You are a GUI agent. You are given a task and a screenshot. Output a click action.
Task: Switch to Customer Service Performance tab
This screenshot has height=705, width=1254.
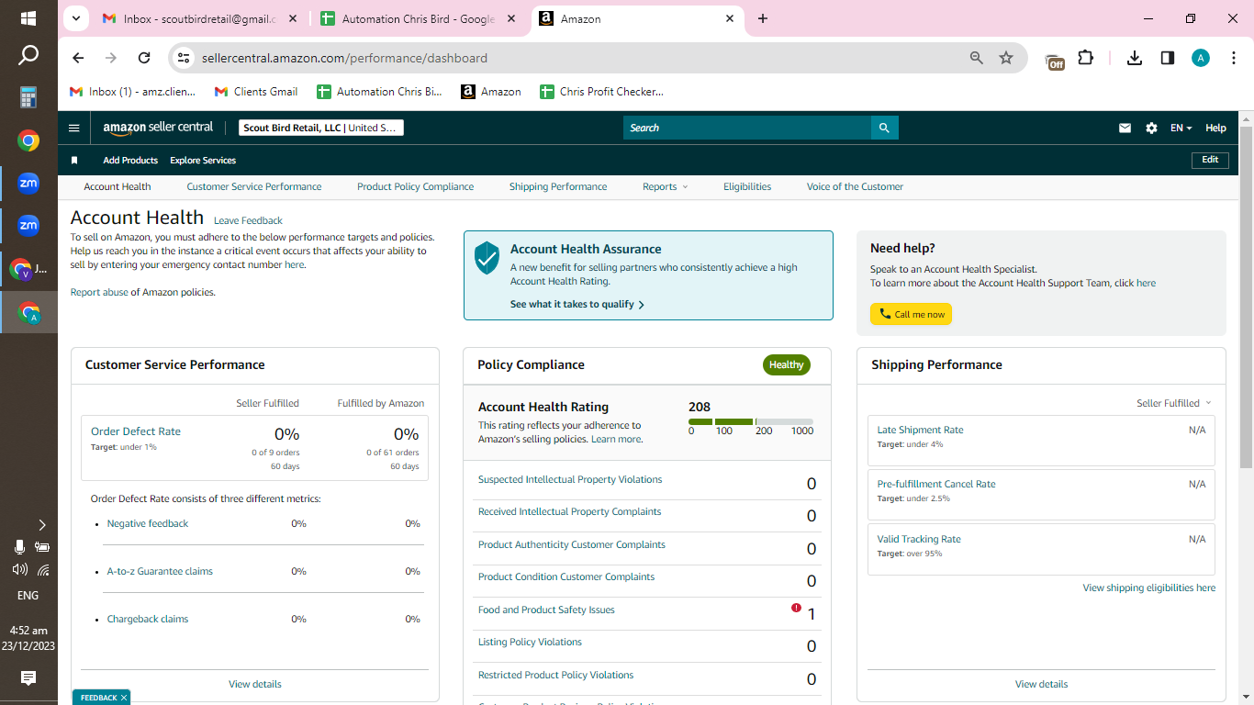click(254, 186)
